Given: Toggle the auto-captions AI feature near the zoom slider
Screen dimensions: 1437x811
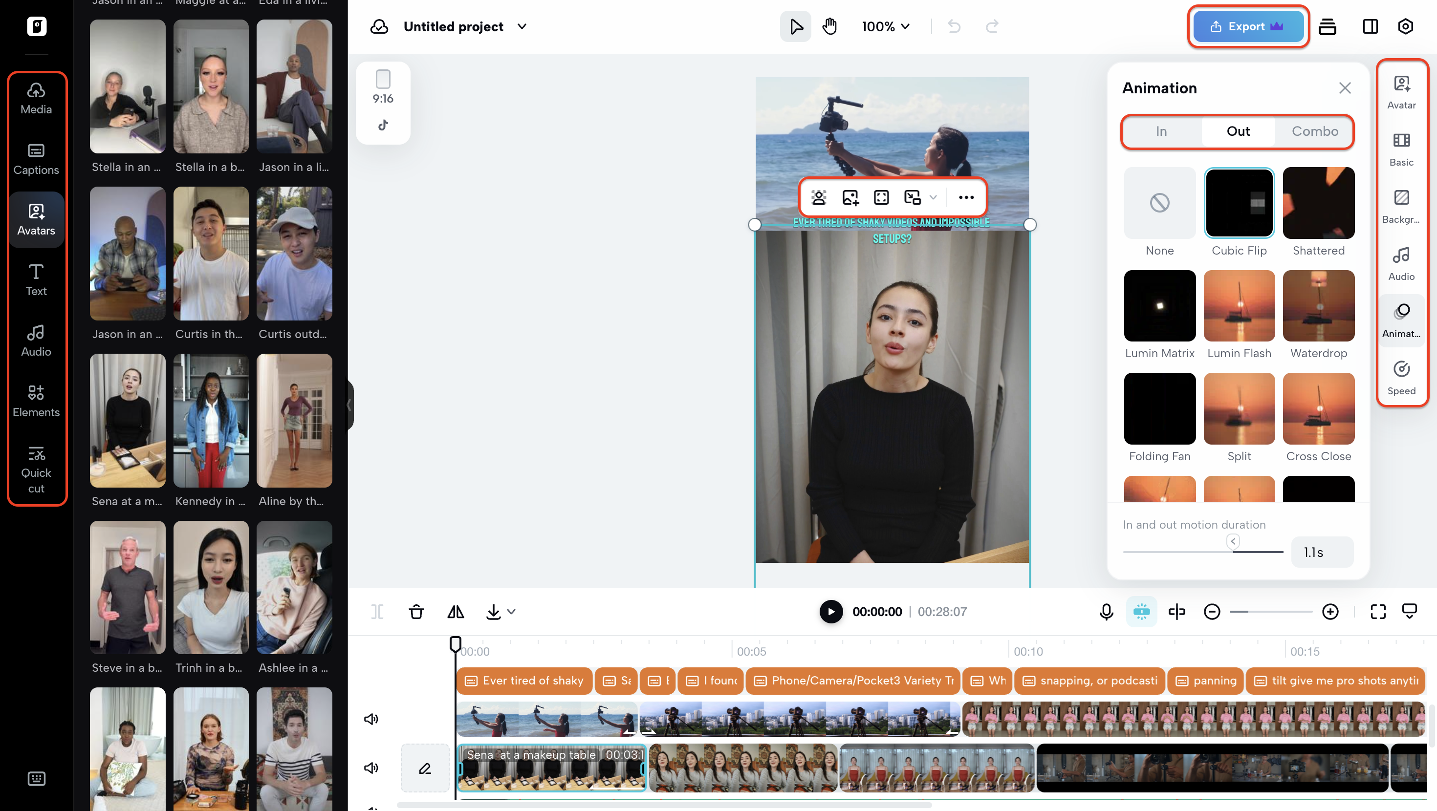Looking at the screenshot, I should (1142, 611).
